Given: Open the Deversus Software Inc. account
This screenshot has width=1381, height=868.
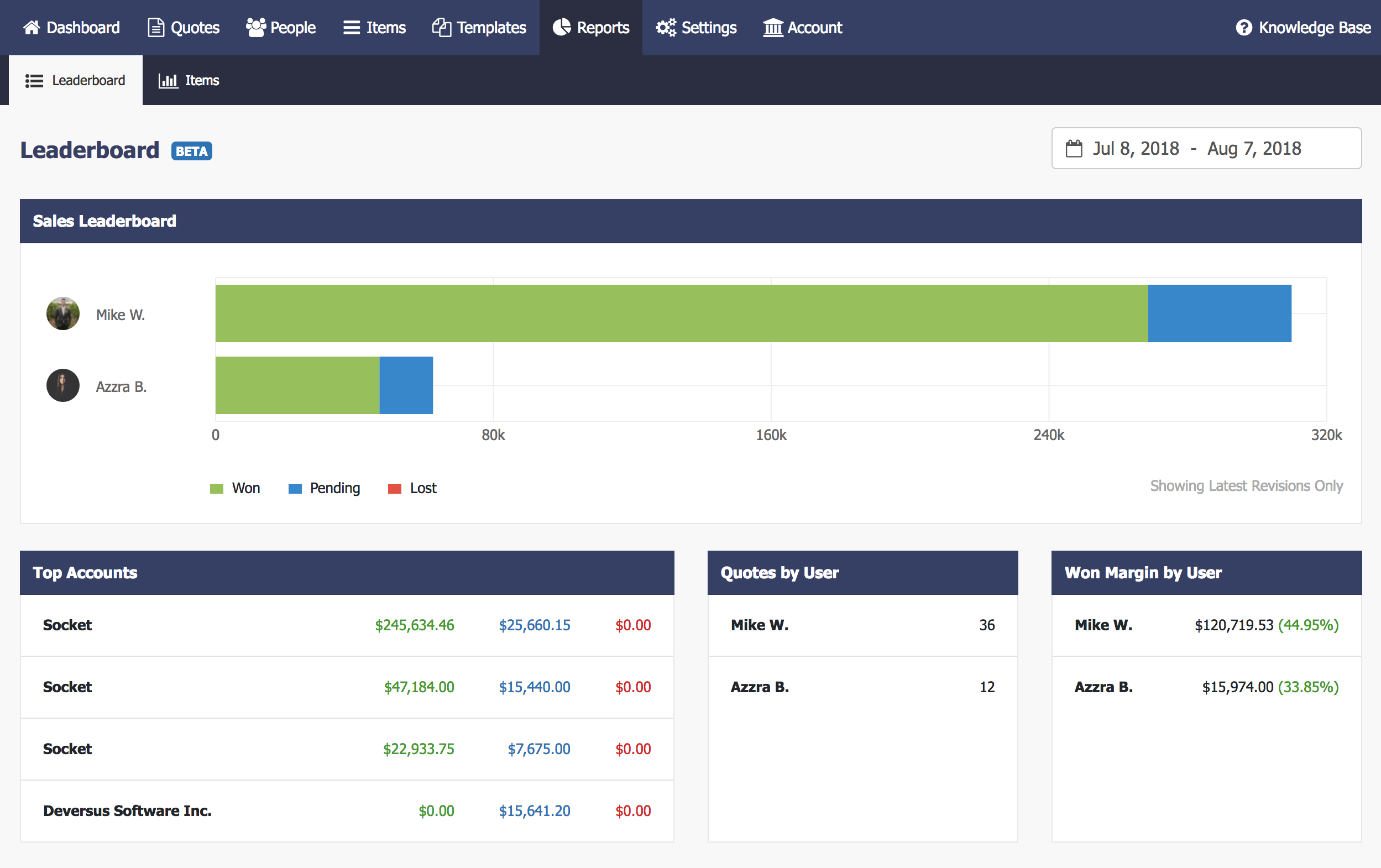Looking at the screenshot, I should click(127, 811).
